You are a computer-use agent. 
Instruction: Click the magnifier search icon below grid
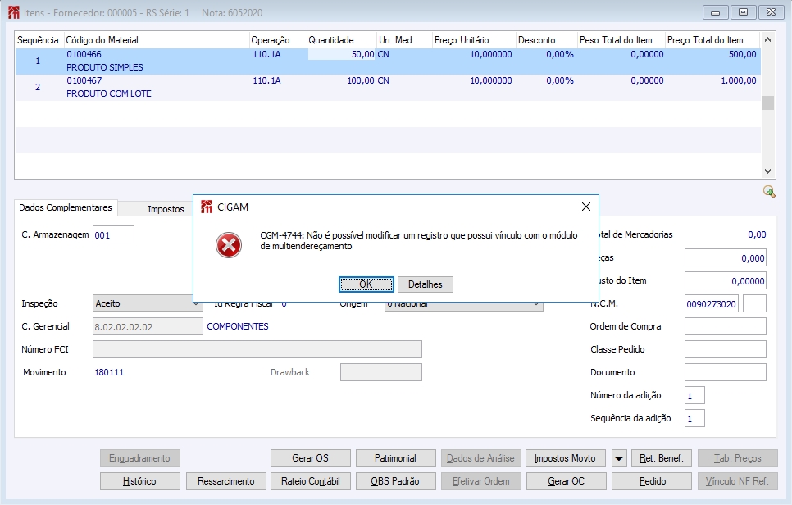[x=769, y=191]
